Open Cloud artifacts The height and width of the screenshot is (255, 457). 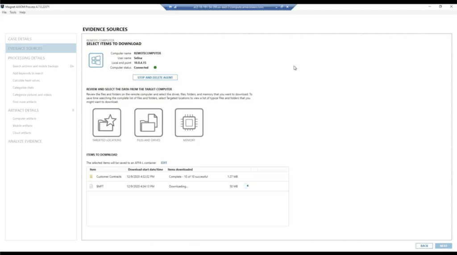[x=22, y=133]
